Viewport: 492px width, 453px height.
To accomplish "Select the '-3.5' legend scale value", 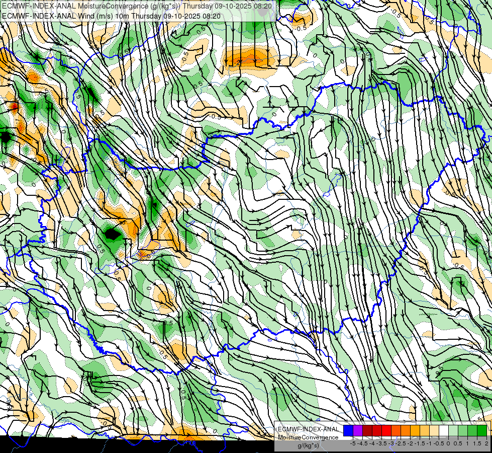I will (381, 443).
